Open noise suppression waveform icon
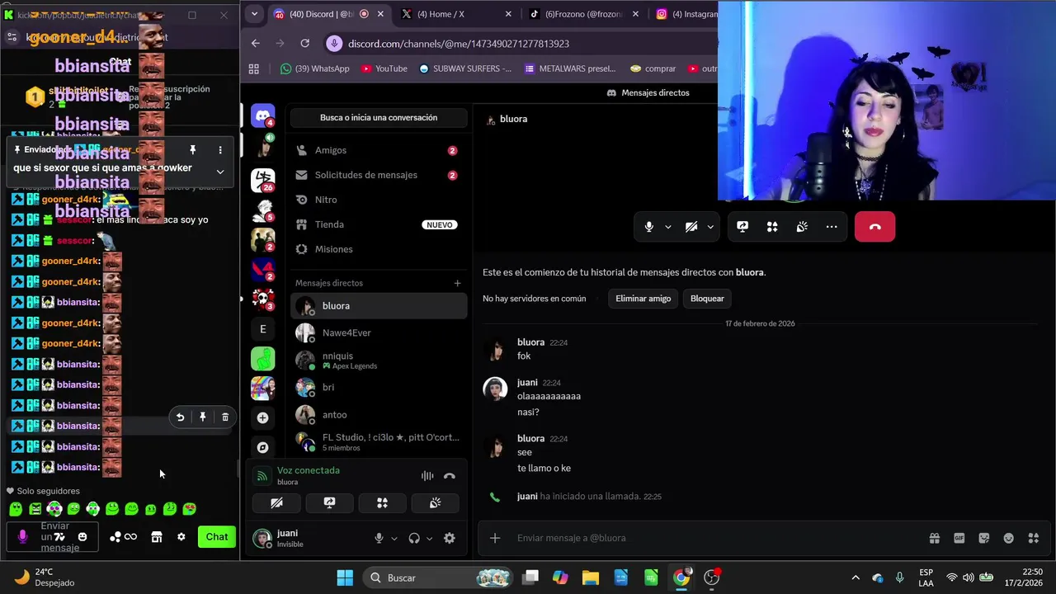This screenshot has height=594, width=1056. (427, 476)
